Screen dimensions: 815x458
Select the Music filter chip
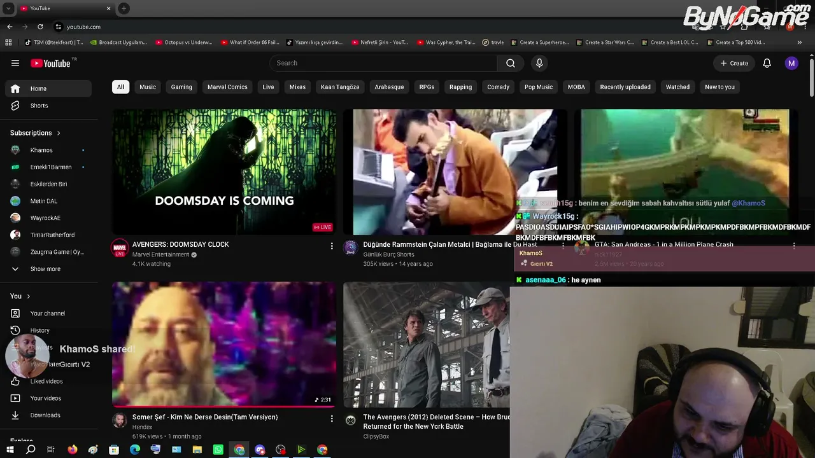tap(148, 87)
